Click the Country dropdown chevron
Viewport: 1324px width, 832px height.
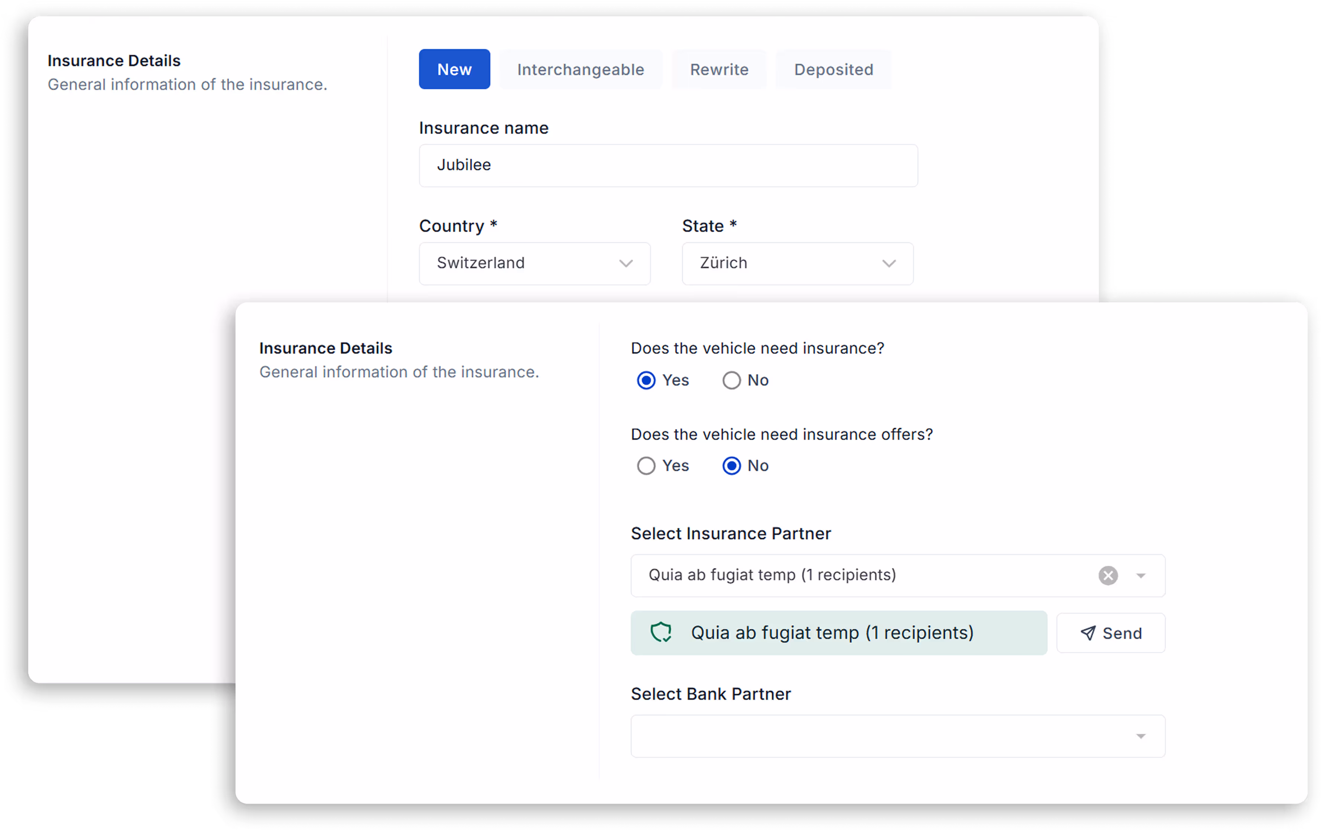point(626,263)
